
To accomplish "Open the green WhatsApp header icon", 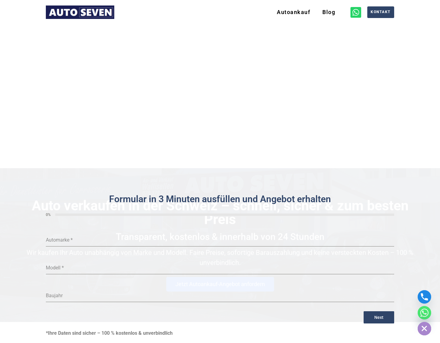I will click(x=356, y=12).
